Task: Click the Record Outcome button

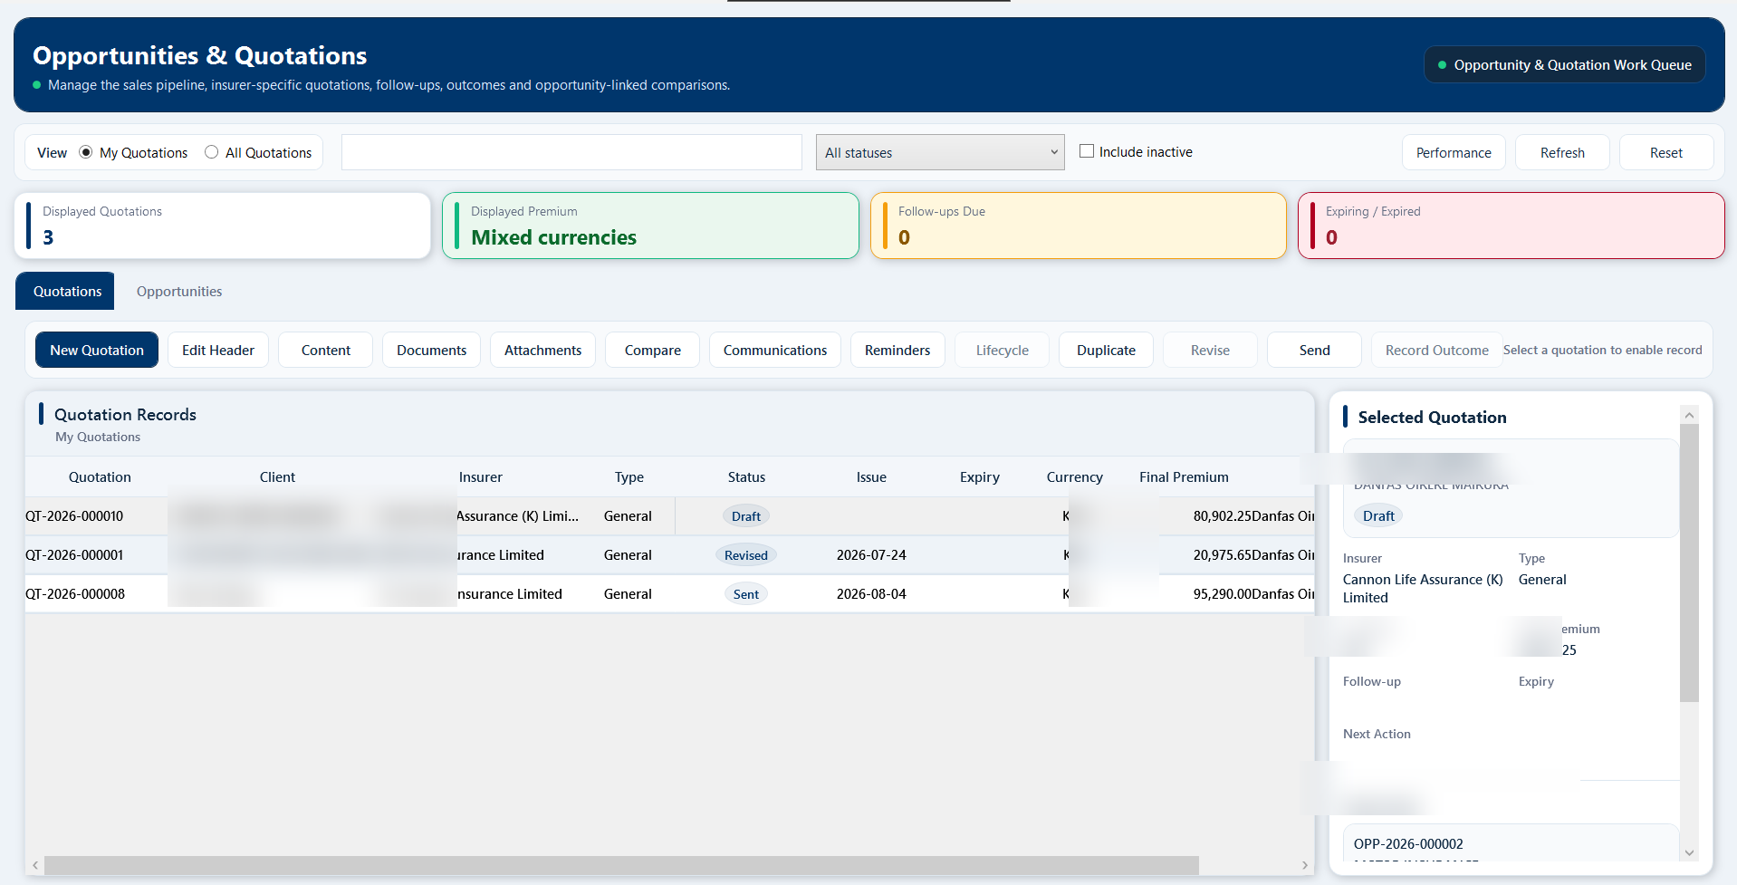Action: tap(1436, 350)
